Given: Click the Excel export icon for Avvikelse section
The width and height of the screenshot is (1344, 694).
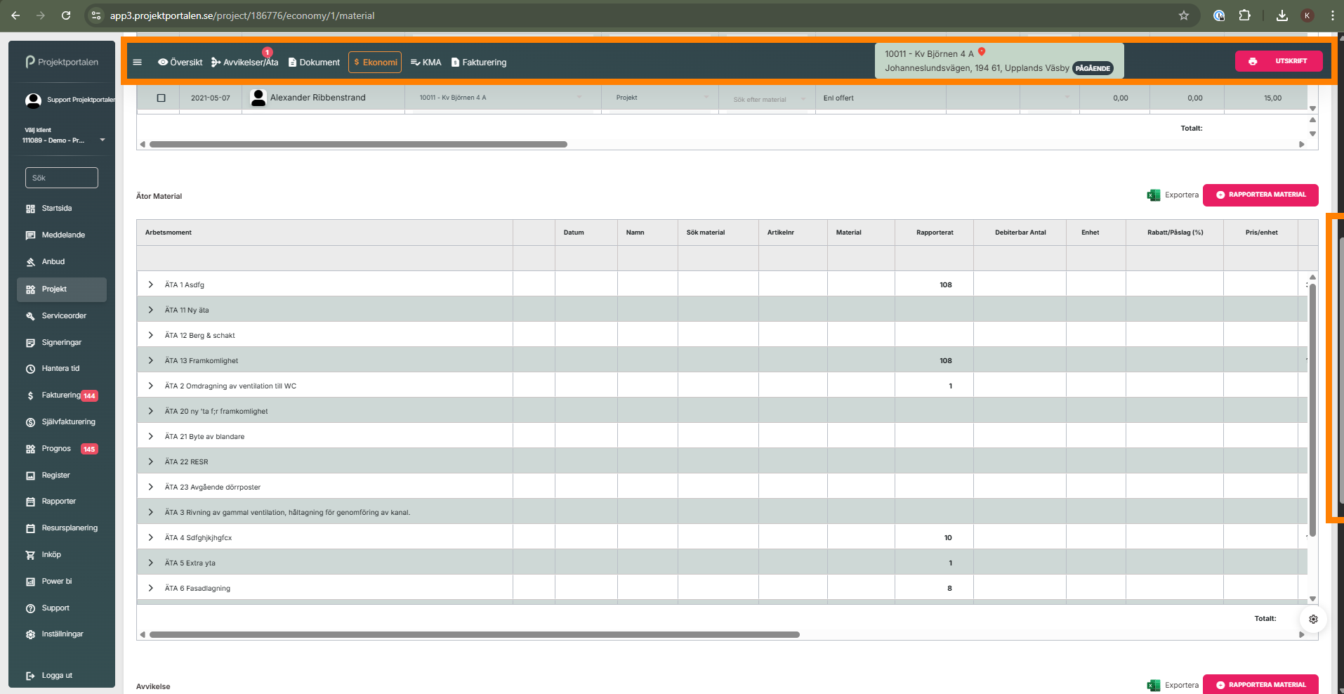Looking at the screenshot, I should coord(1154,686).
